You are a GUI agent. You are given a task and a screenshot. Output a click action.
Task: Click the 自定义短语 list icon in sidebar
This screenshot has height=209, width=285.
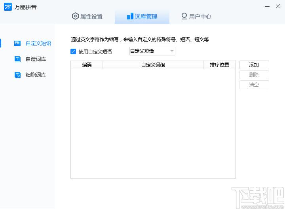(x=17, y=43)
